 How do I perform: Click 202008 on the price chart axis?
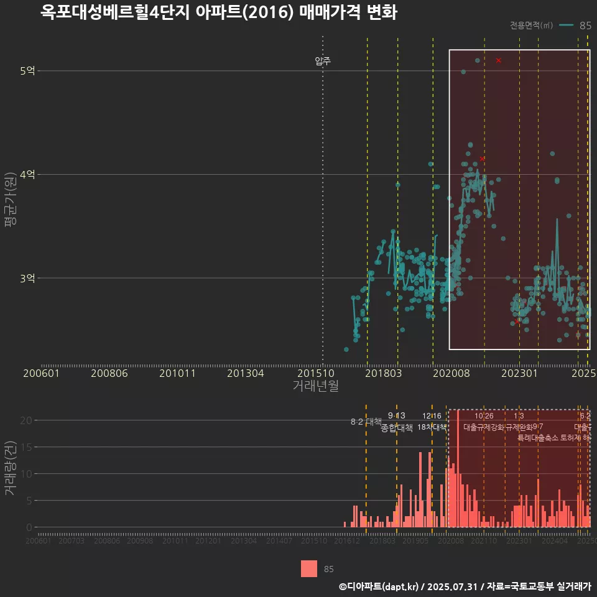(x=451, y=373)
